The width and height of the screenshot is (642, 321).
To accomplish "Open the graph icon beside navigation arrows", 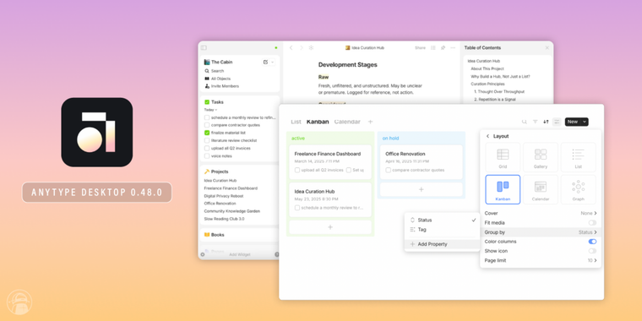I will click(311, 48).
